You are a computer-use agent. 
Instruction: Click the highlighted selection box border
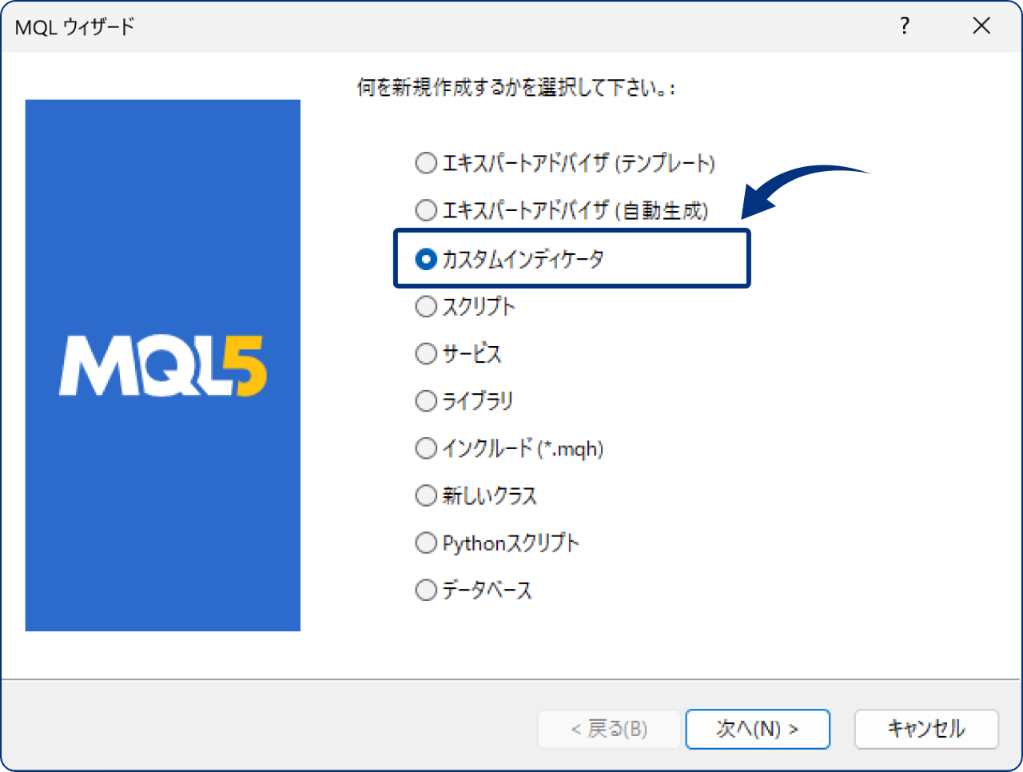pos(571,233)
